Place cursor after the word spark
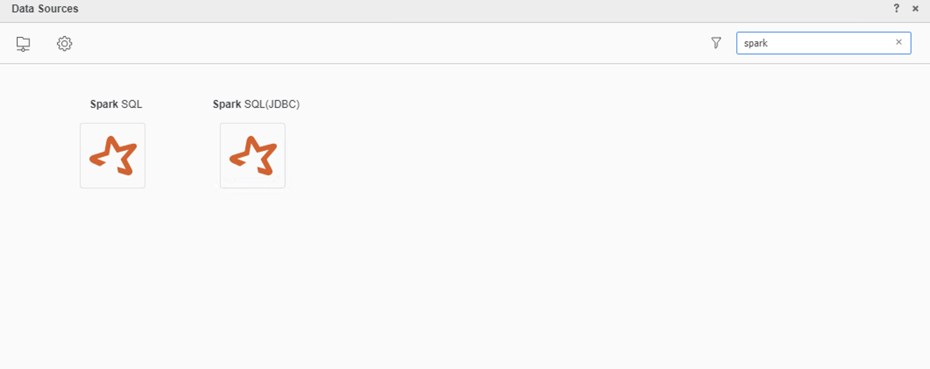 coord(769,43)
